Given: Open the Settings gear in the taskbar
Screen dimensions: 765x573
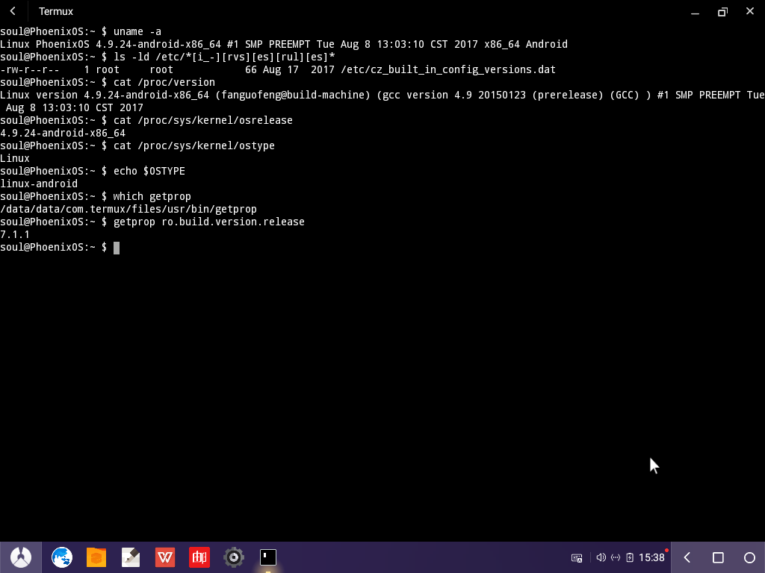Looking at the screenshot, I should pyautogui.click(x=234, y=557).
